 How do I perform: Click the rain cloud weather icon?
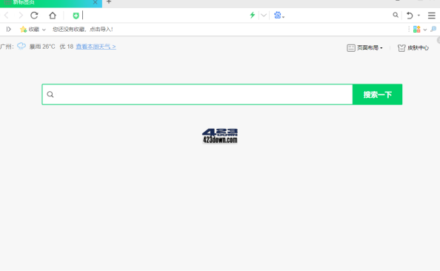21,47
